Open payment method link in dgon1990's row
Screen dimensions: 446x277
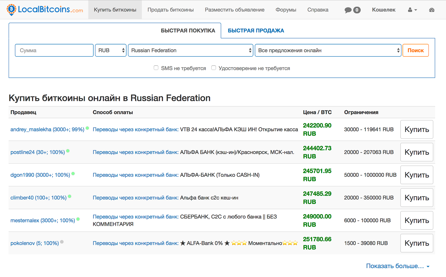pos(136,175)
